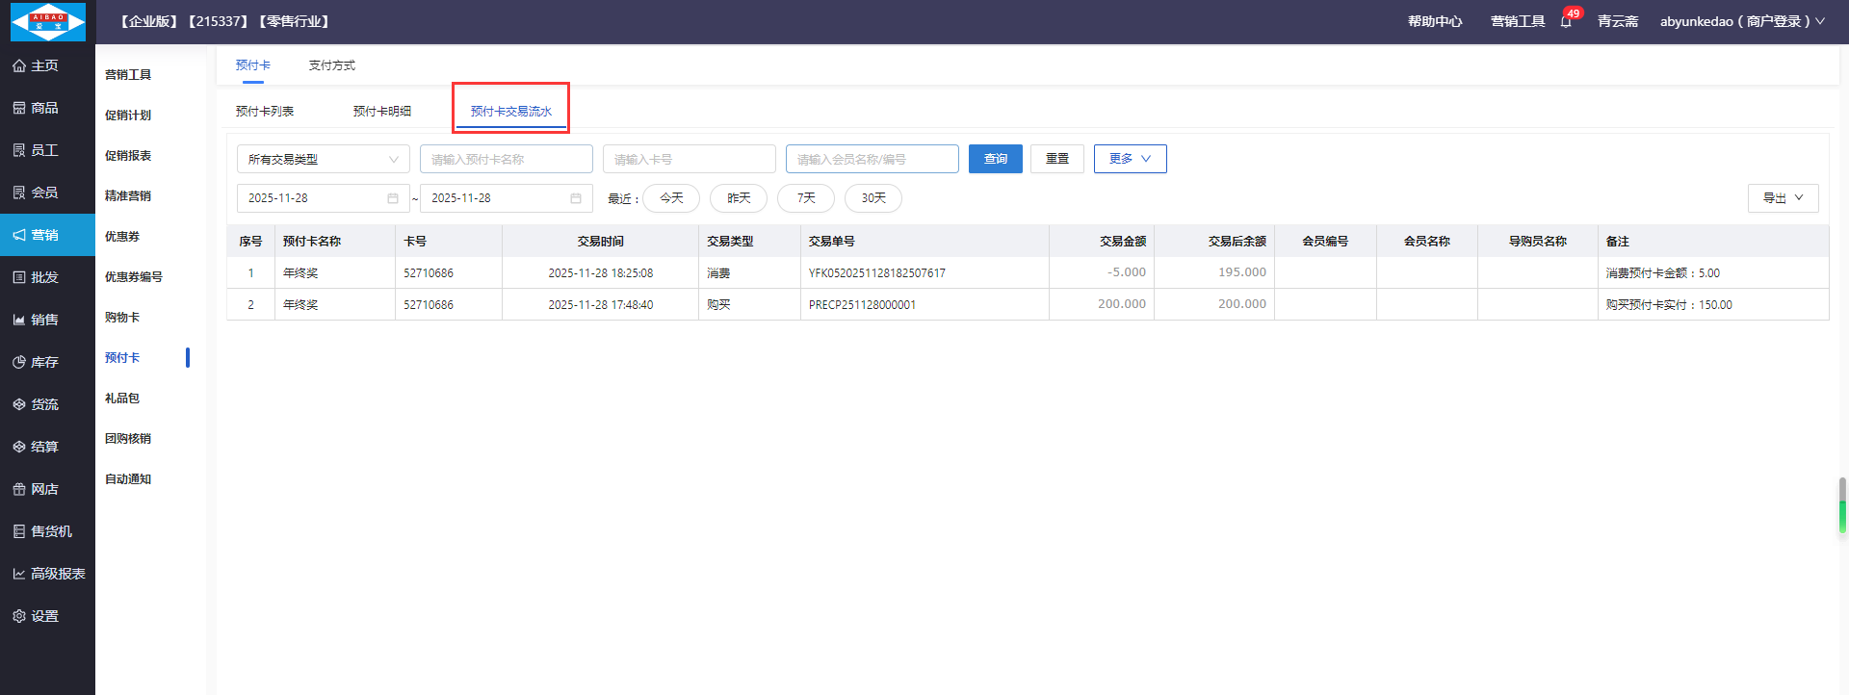The width and height of the screenshot is (1849, 695).
Task: Click the start date calendar icon
Action: (x=393, y=198)
